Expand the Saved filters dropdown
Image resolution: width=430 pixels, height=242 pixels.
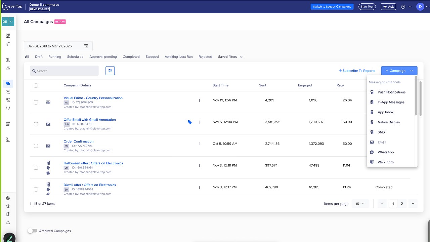[x=230, y=57]
